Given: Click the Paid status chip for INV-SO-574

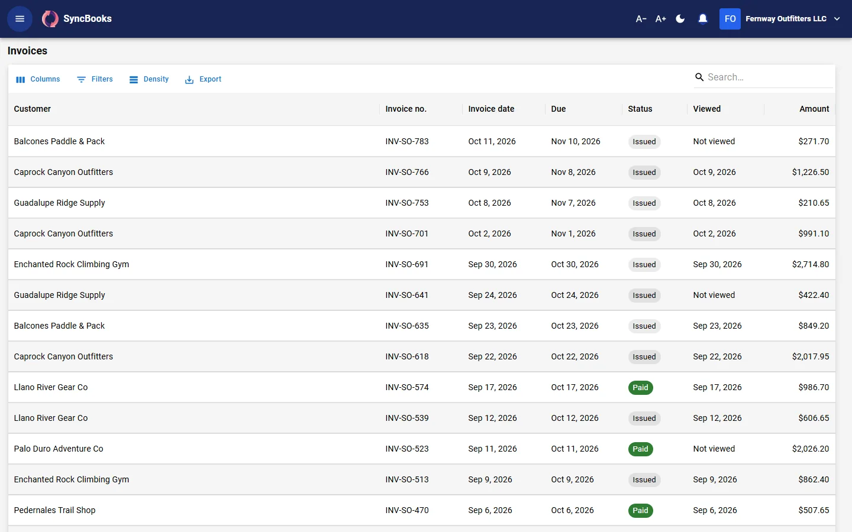Looking at the screenshot, I should [640, 388].
